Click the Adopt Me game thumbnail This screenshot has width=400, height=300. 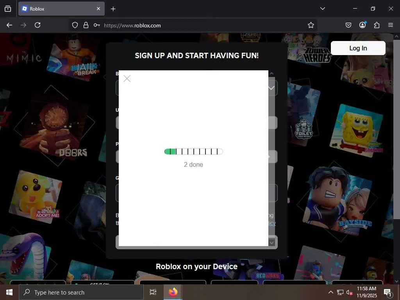pyautogui.click(x=36, y=196)
